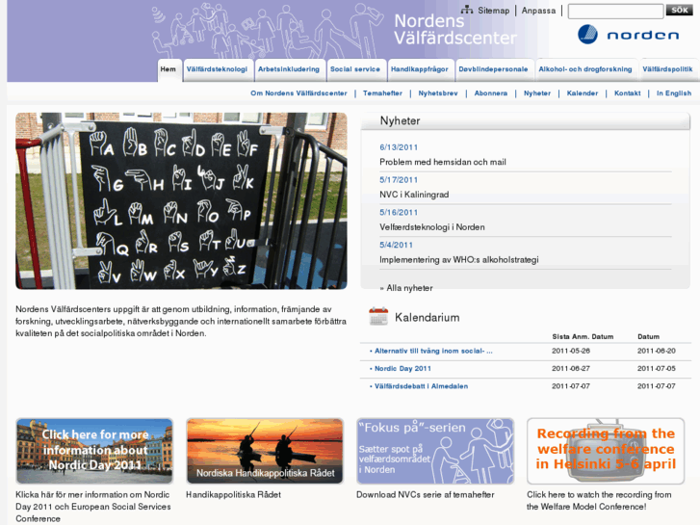This screenshot has width=700, height=525.
Task: Select the Hem tab
Action: pyautogui.click(x=169, y=69)
